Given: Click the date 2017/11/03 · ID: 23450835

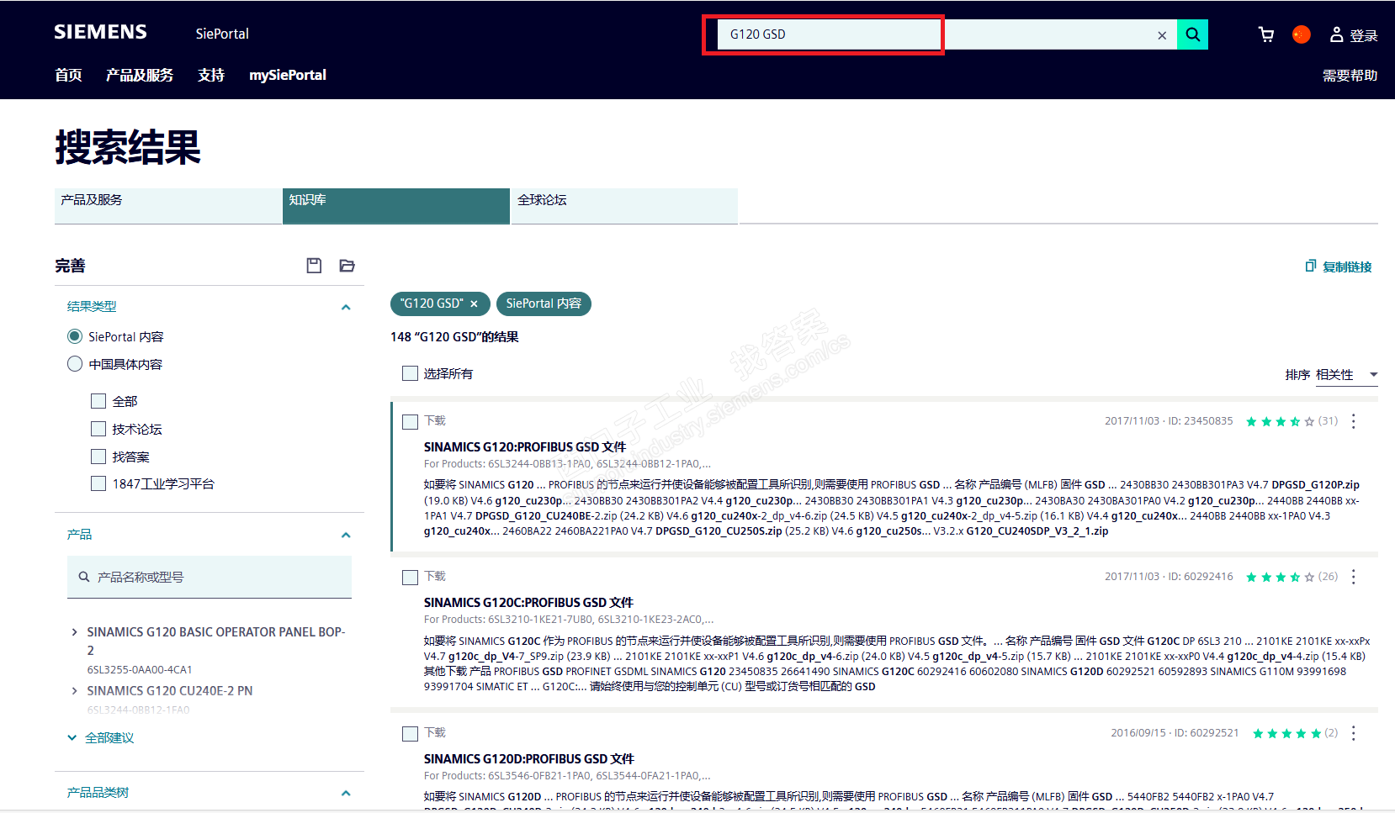Looking at the screenshot, I should 1169,421.
